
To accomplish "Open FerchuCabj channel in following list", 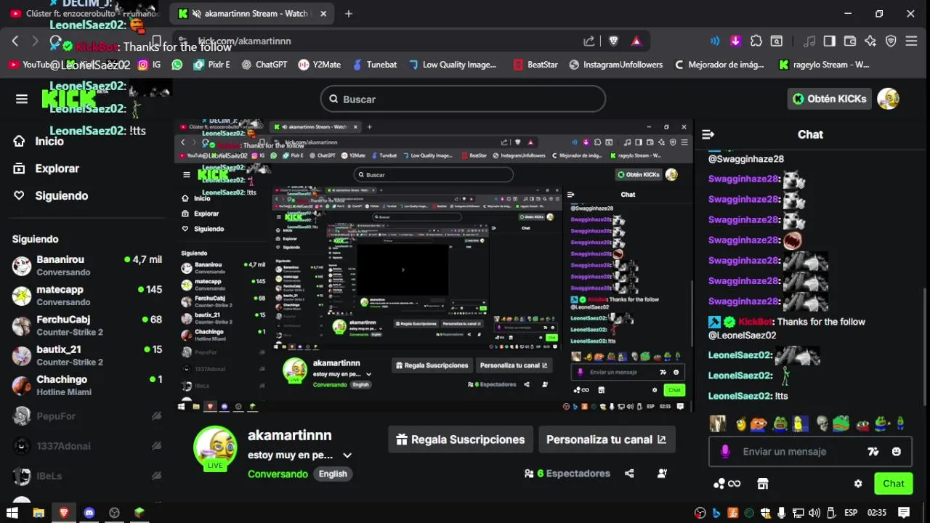I will tap(87, 325).
